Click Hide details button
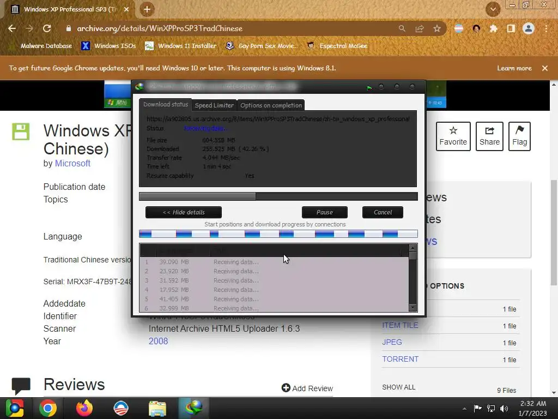The height and width of the screenshot is (419, 558). [x=184, y=212]
